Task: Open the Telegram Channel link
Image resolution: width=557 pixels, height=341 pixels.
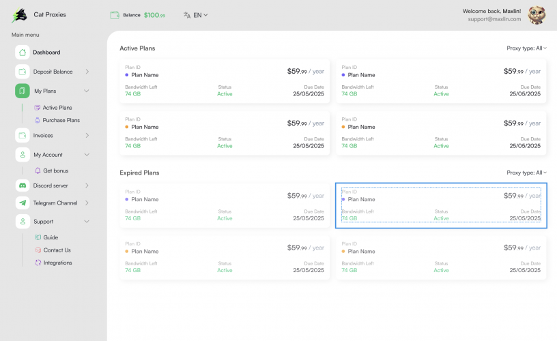Action: click(55, 203)
